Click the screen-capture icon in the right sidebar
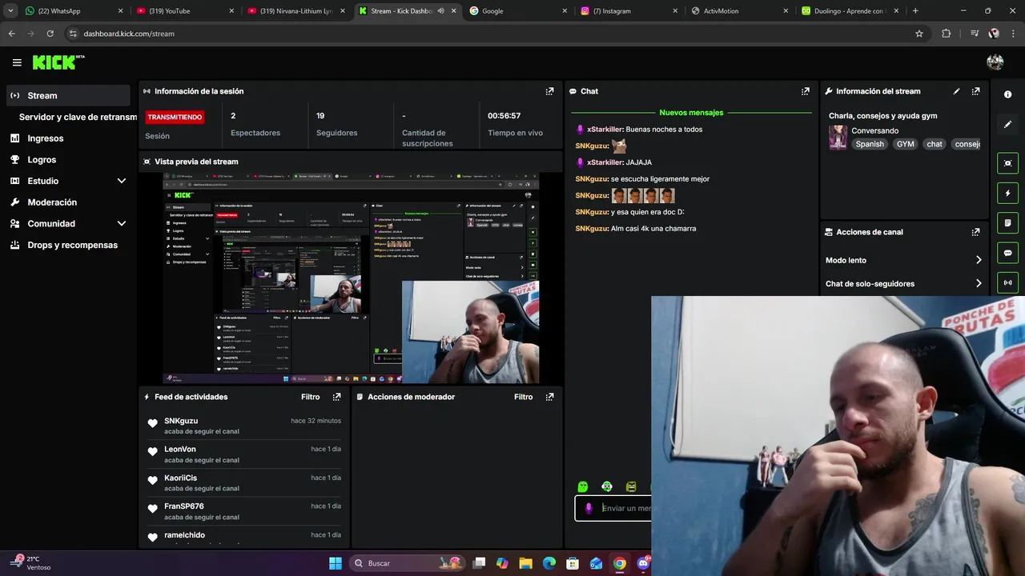 1007,163
